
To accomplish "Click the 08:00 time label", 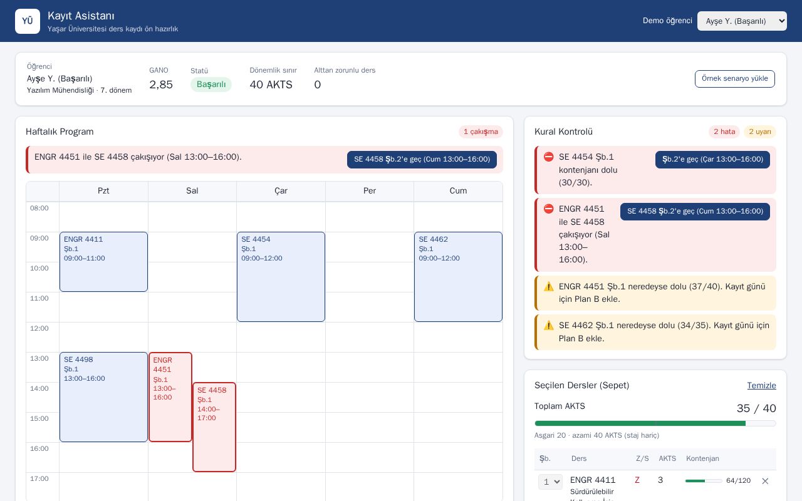I will (x=39, y=208).
